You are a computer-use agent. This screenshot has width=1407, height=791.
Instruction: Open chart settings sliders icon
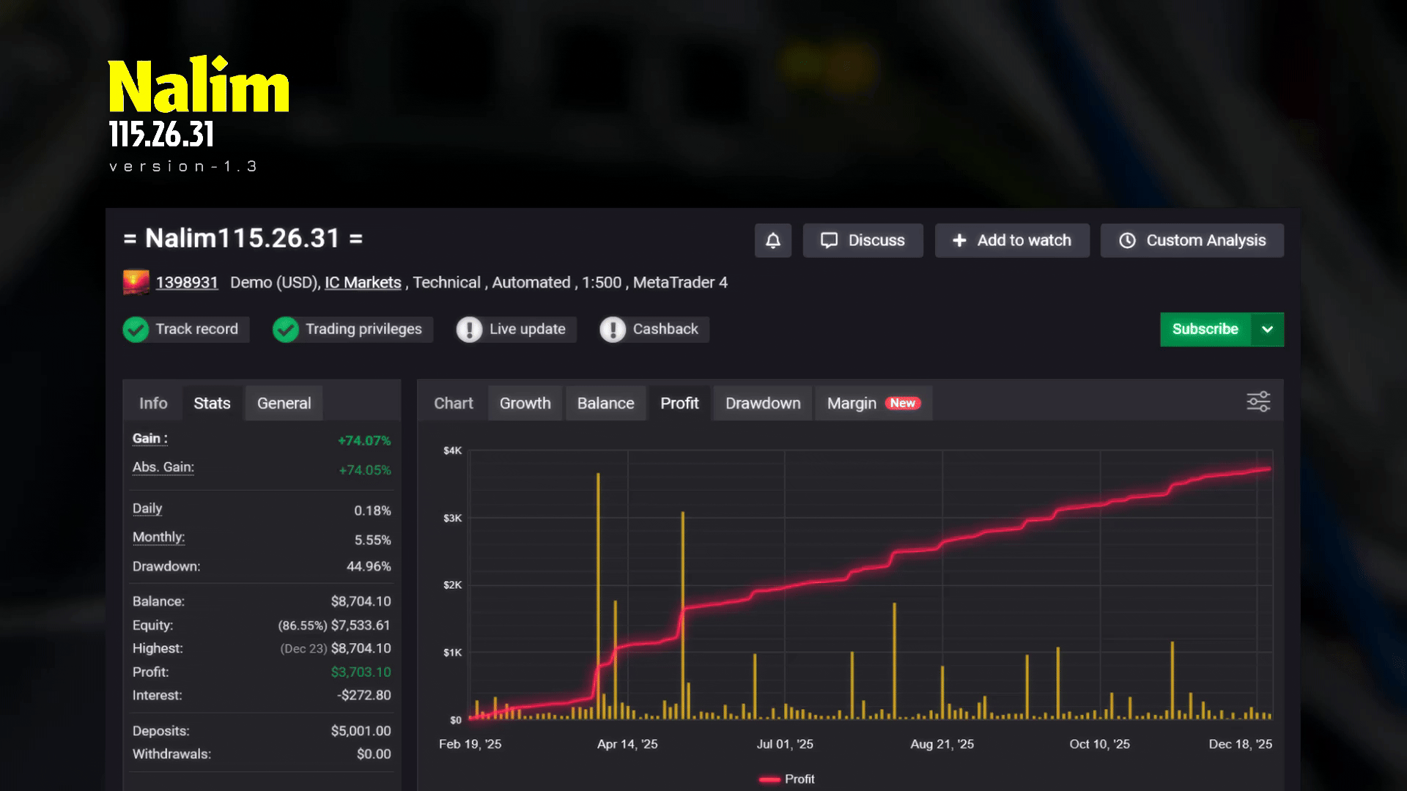click(x=1258, y=401)
